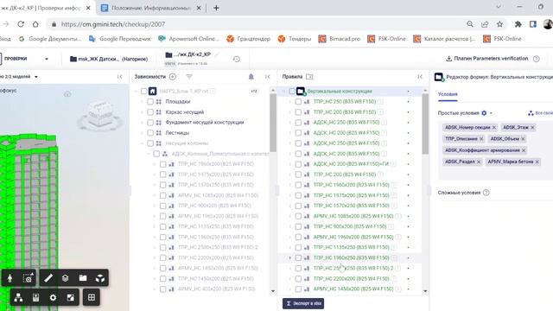Collapse the Зависимости panel with the arrow icon
This screenshot has height=311, width=553.
coord(268,77)
